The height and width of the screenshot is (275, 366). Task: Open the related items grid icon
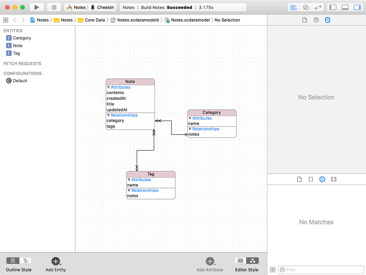click(5, 20)
